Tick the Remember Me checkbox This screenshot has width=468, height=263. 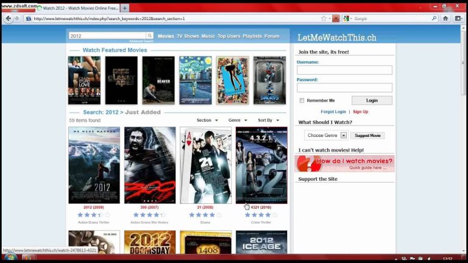302,100
